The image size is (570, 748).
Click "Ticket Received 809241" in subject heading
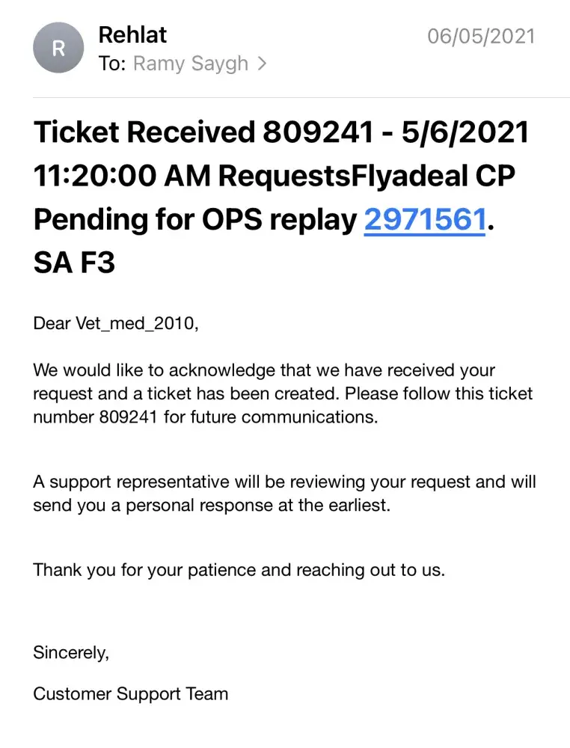tap(203, 133)
